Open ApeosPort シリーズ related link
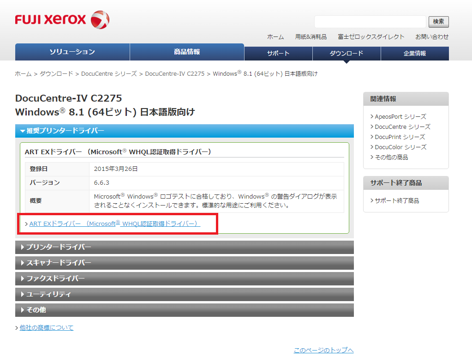The image size is (472, 357). tap(400, 117)
